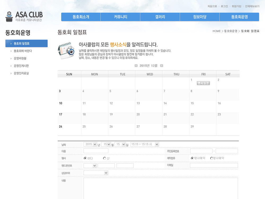
Task: Expand the time range dropdown 15:15 ~ 15:15
Action: (145, 144)
